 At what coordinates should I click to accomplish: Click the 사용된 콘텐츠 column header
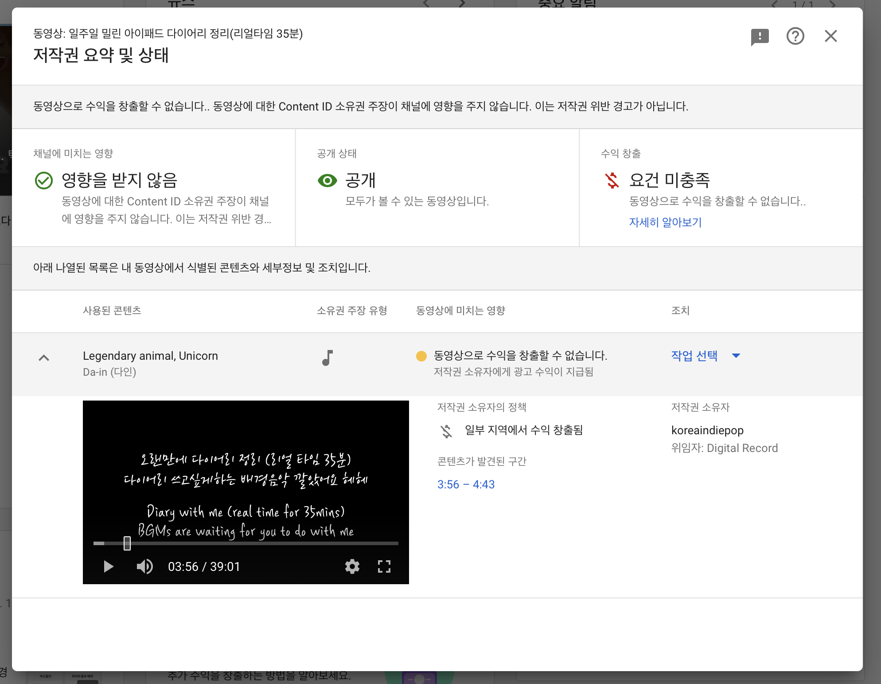[x=112, y=311]
